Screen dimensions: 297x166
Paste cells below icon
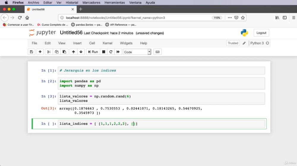pos(64,52)
